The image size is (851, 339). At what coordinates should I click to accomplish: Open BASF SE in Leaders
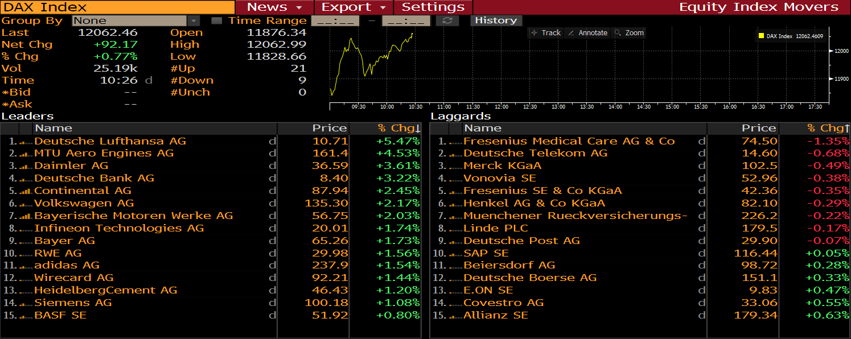pyautogui.click(x=60, y=315)
